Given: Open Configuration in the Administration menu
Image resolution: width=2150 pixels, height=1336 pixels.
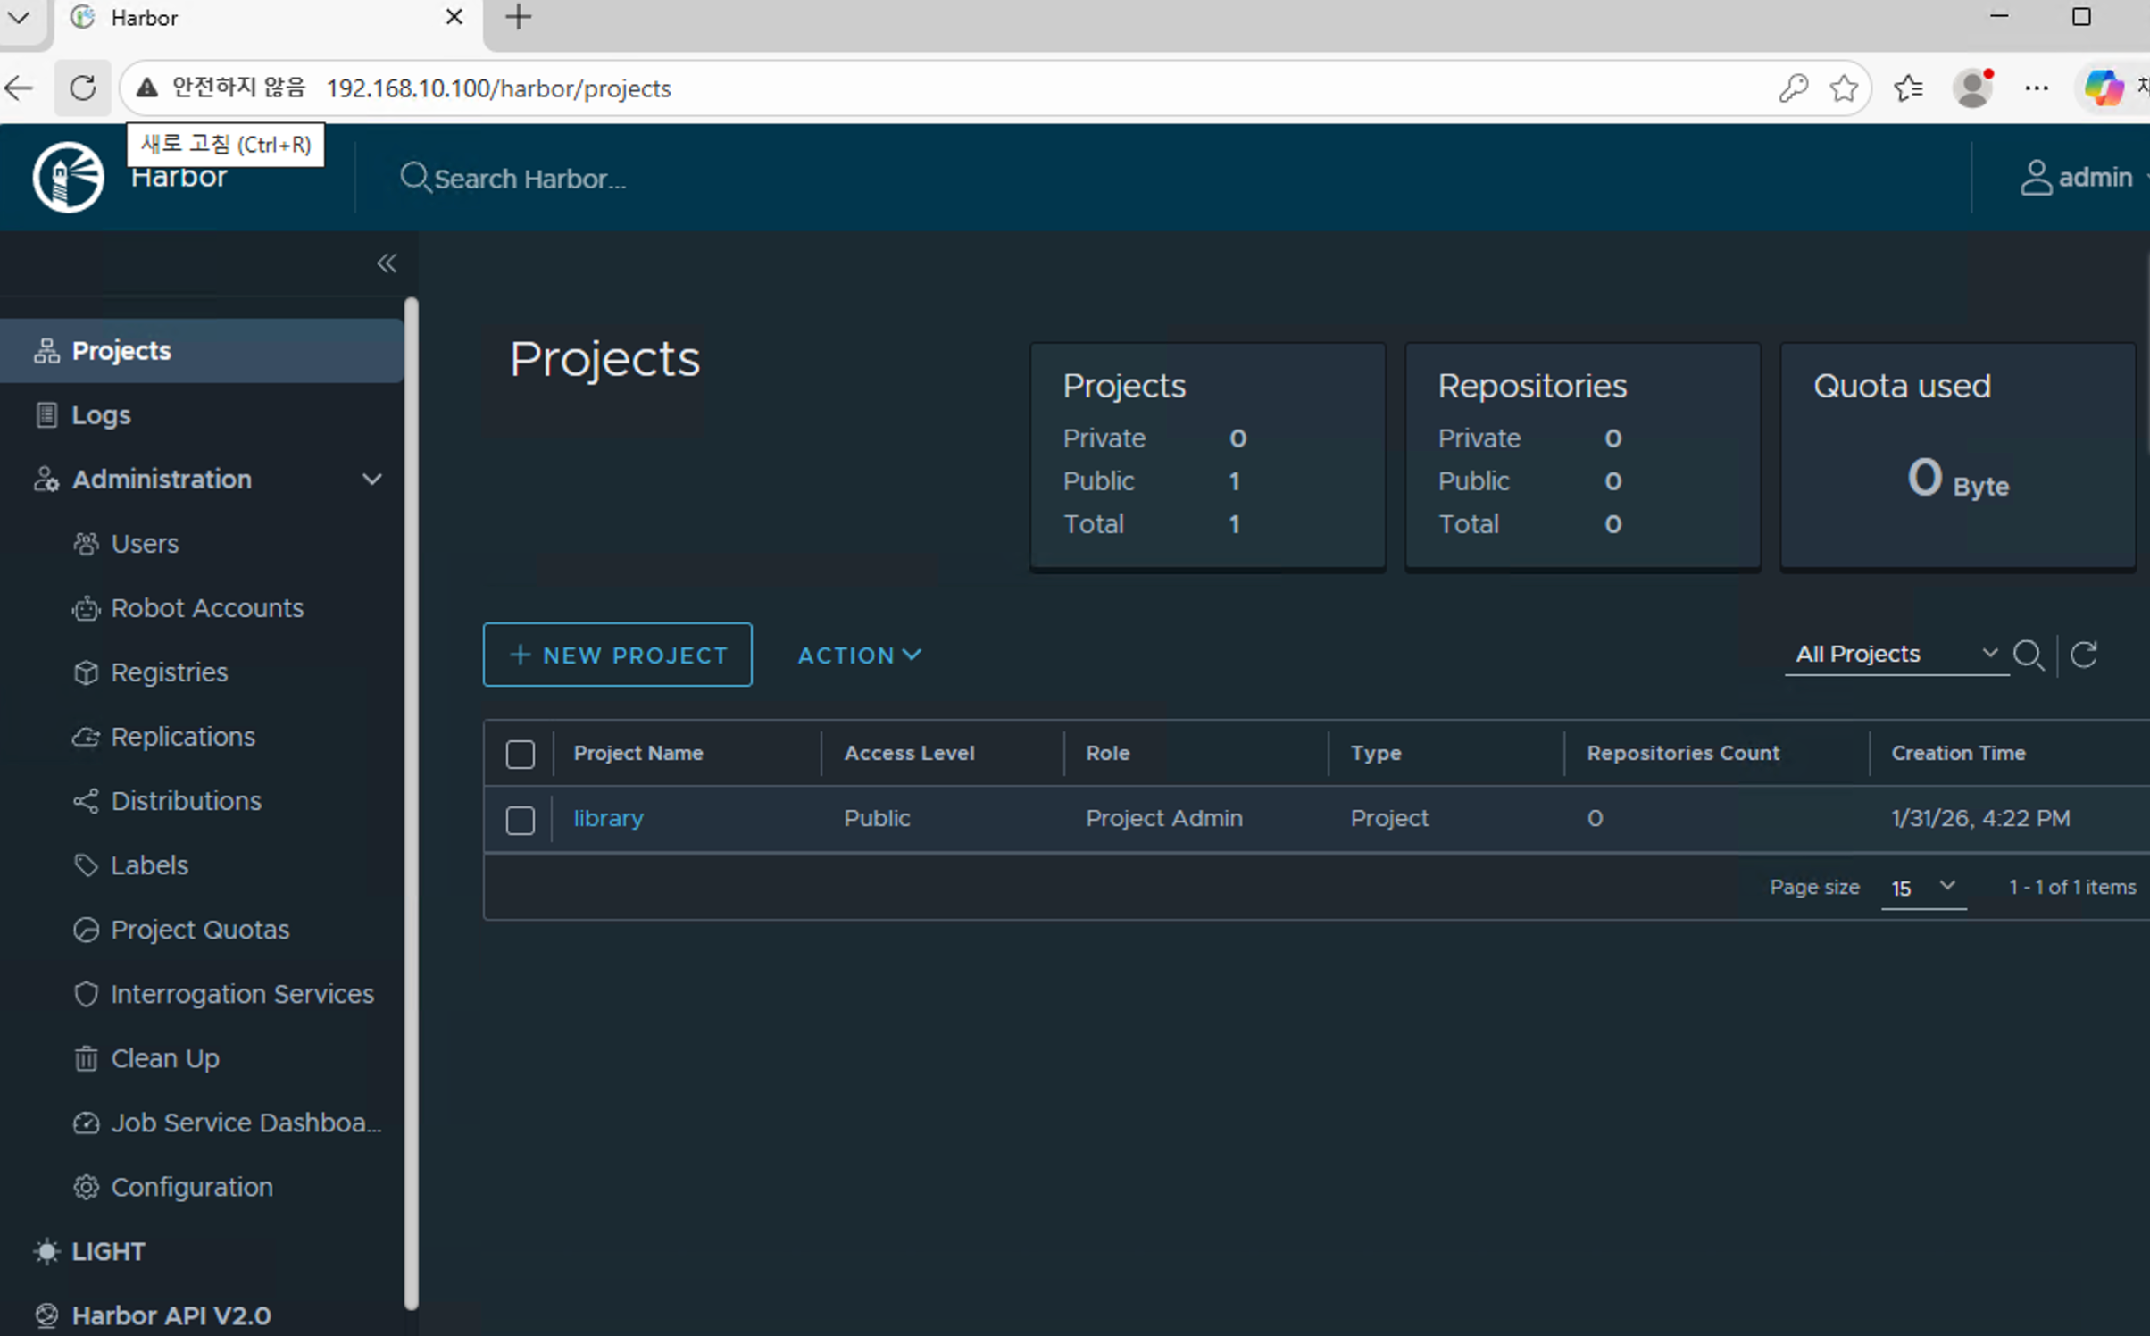Looking at the screenshot, I should click(x=191, y=1187).
